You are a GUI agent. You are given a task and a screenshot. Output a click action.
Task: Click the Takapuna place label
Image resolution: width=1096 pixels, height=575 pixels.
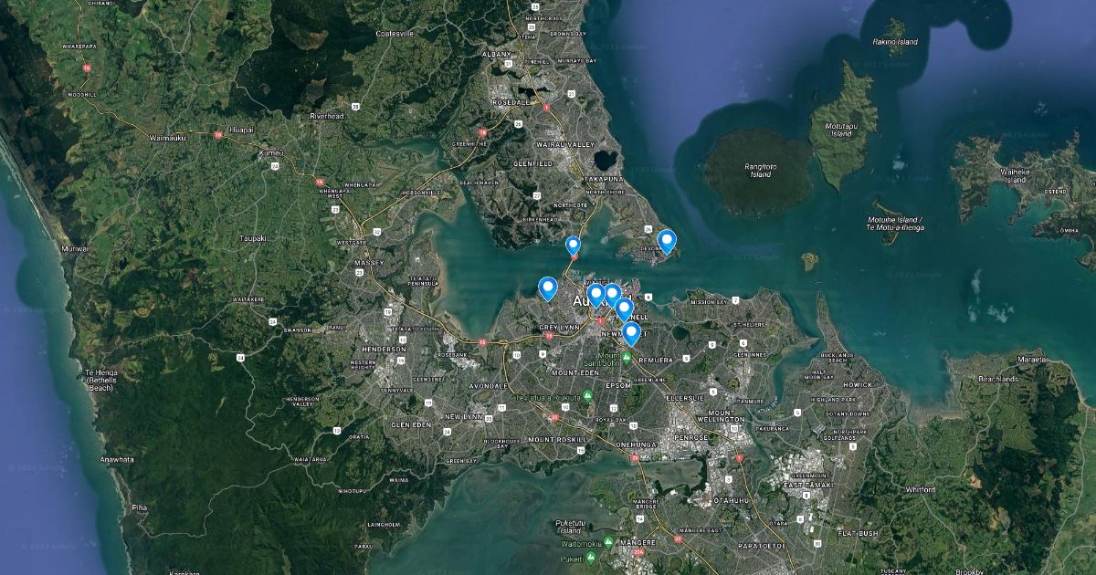(x=604, y=180)
